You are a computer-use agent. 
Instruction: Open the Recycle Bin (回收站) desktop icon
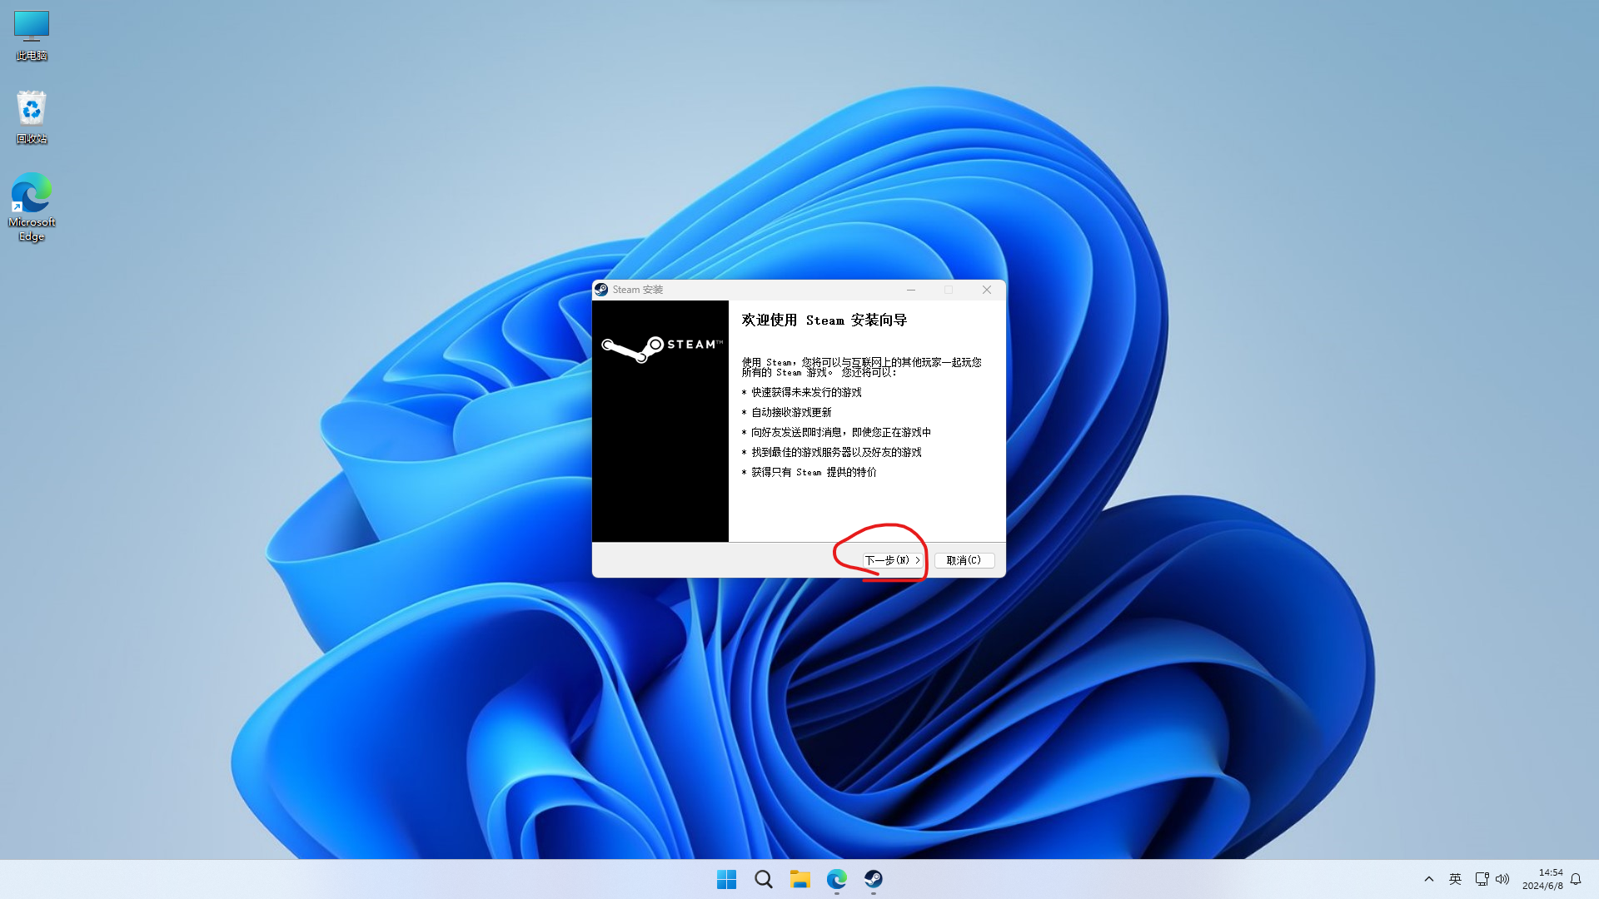(x=32, y=117)
